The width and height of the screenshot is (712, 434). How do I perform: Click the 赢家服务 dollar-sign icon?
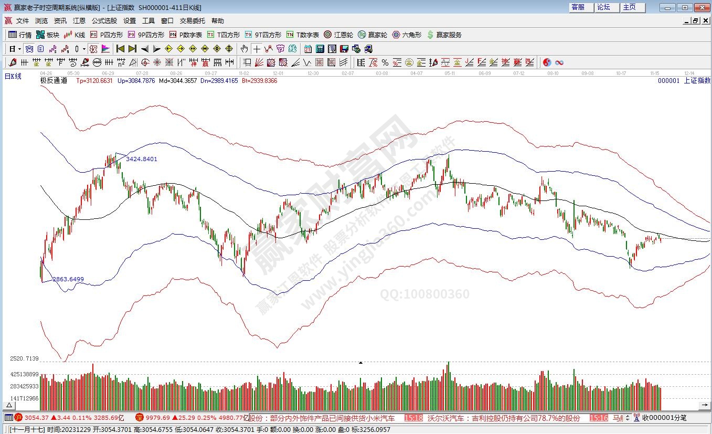(x=430, y=35)
